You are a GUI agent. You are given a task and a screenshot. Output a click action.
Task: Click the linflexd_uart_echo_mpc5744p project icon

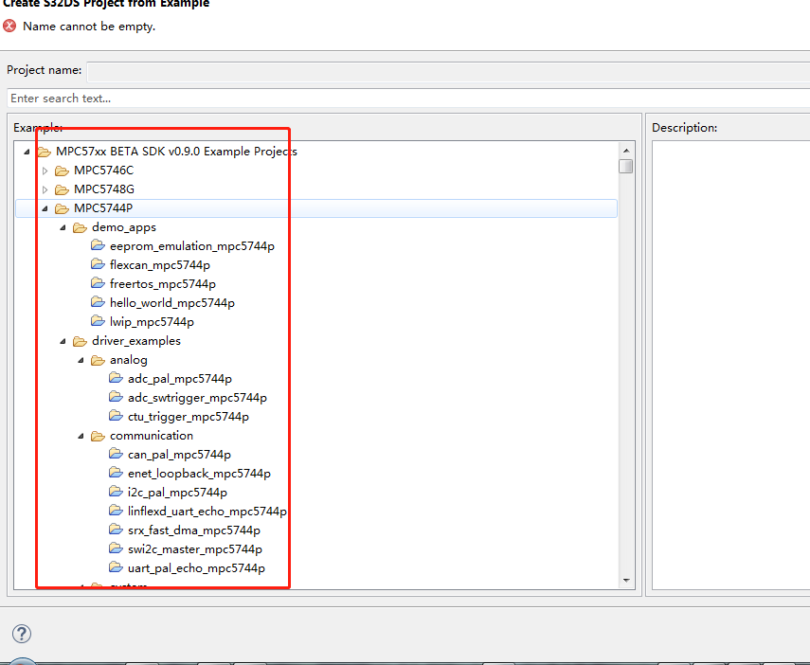(x=117, y=511)
